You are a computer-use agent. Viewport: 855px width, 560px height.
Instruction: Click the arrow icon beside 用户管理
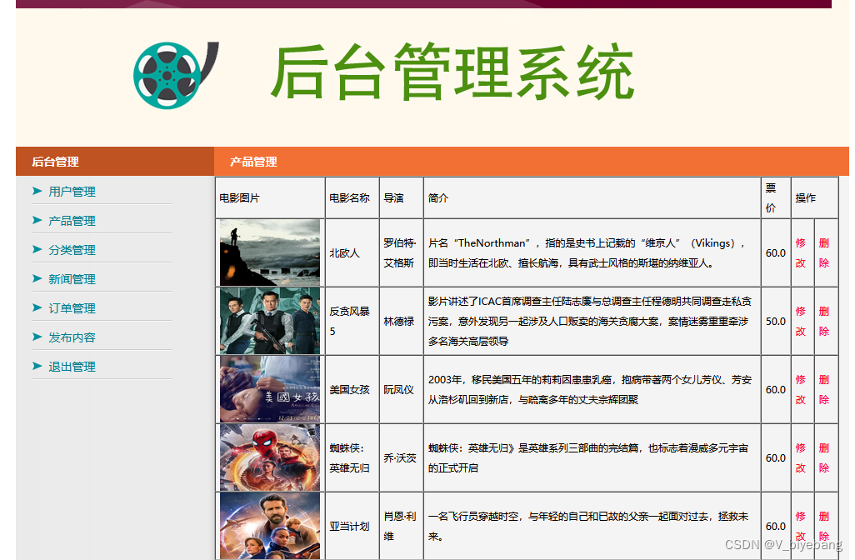pos(37,192)
